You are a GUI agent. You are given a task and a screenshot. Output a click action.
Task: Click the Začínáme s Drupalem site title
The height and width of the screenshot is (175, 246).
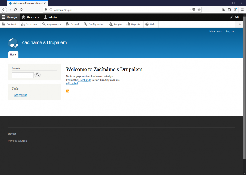click(x=44, y=42)
